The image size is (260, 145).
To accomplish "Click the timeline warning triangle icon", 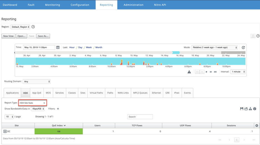I will (x=189, y=72).
